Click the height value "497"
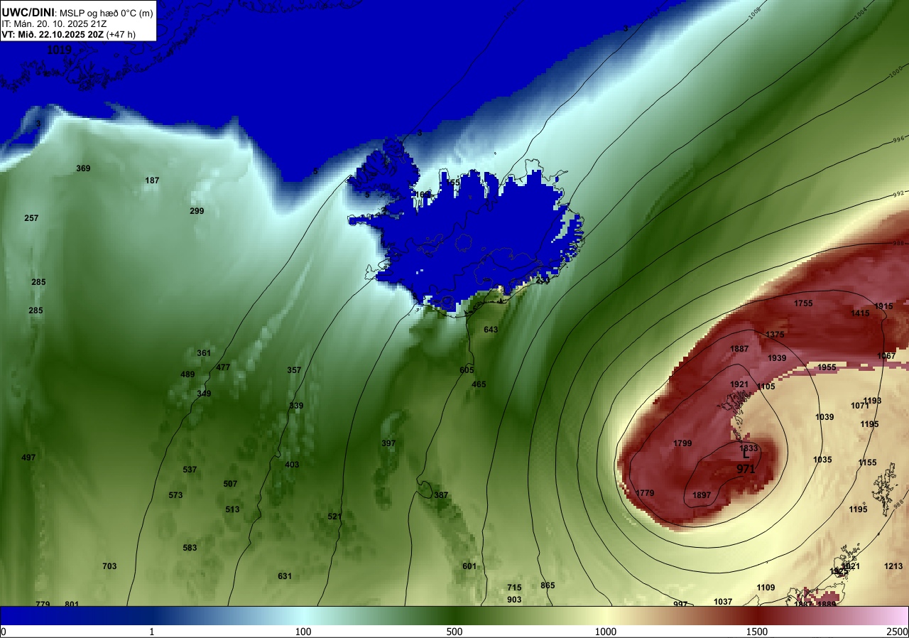The image size is (909, 638). coord(28,458)
